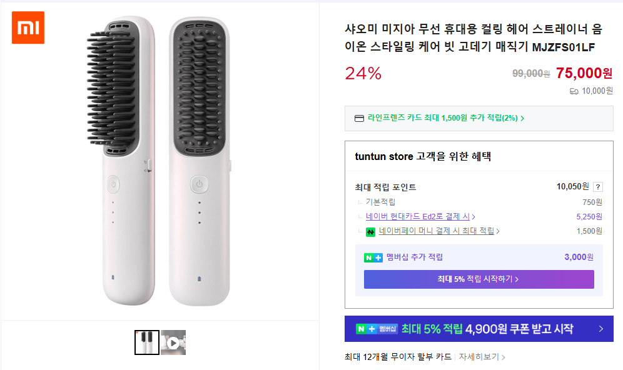Click the N+ 멤버십 badge in blue banner
623x370 pixels.
(376, 329)
